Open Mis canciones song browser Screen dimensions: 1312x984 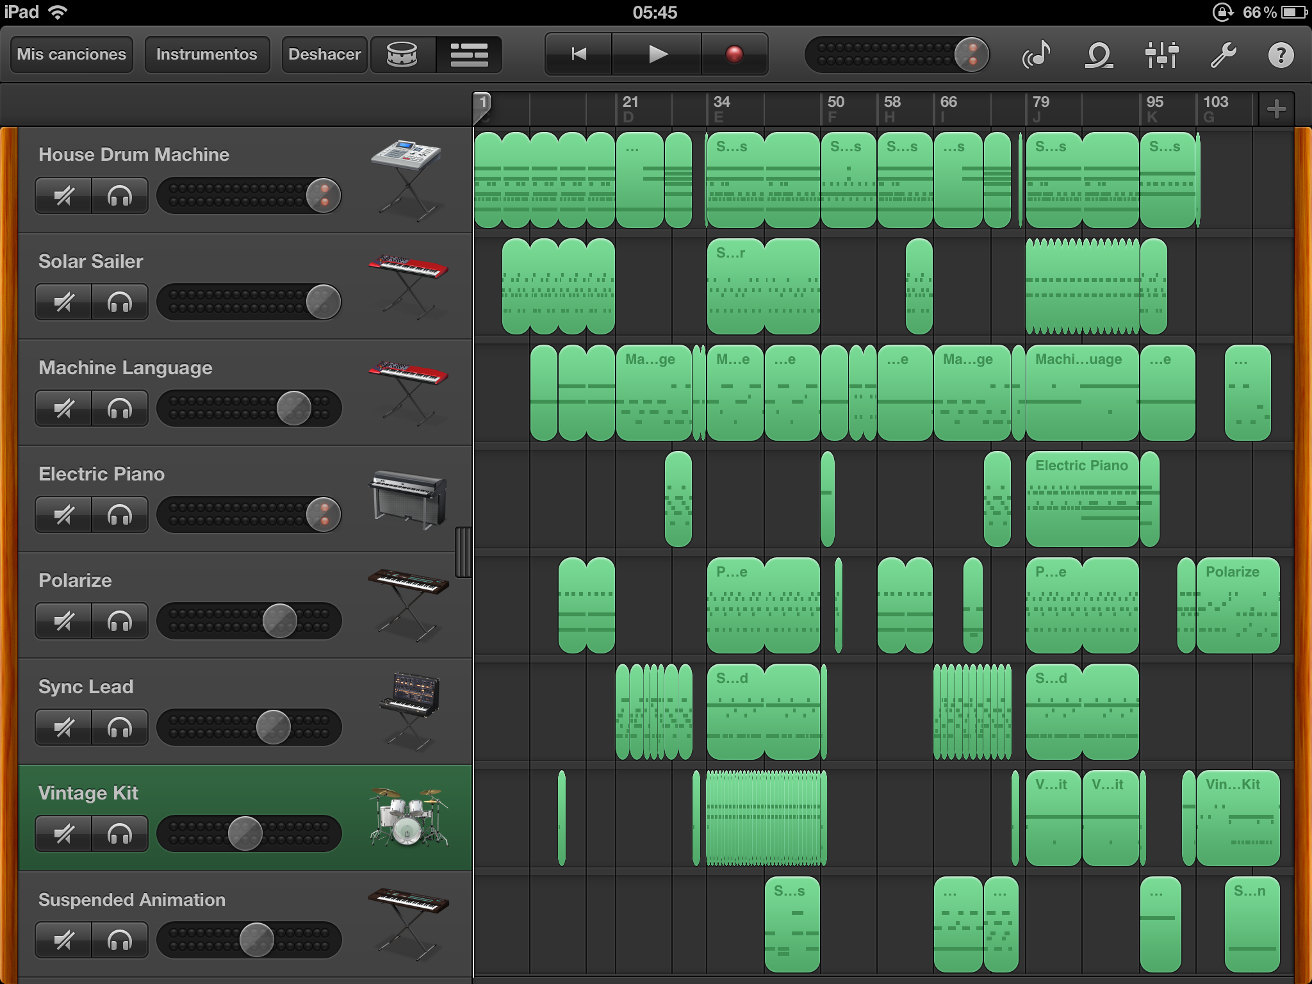coord(72,54)
